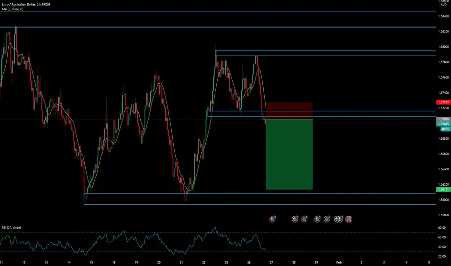Select the MA (9, close, 0) indicator legend
This screenshot has width=451, height=266.
tap(13, 9)
